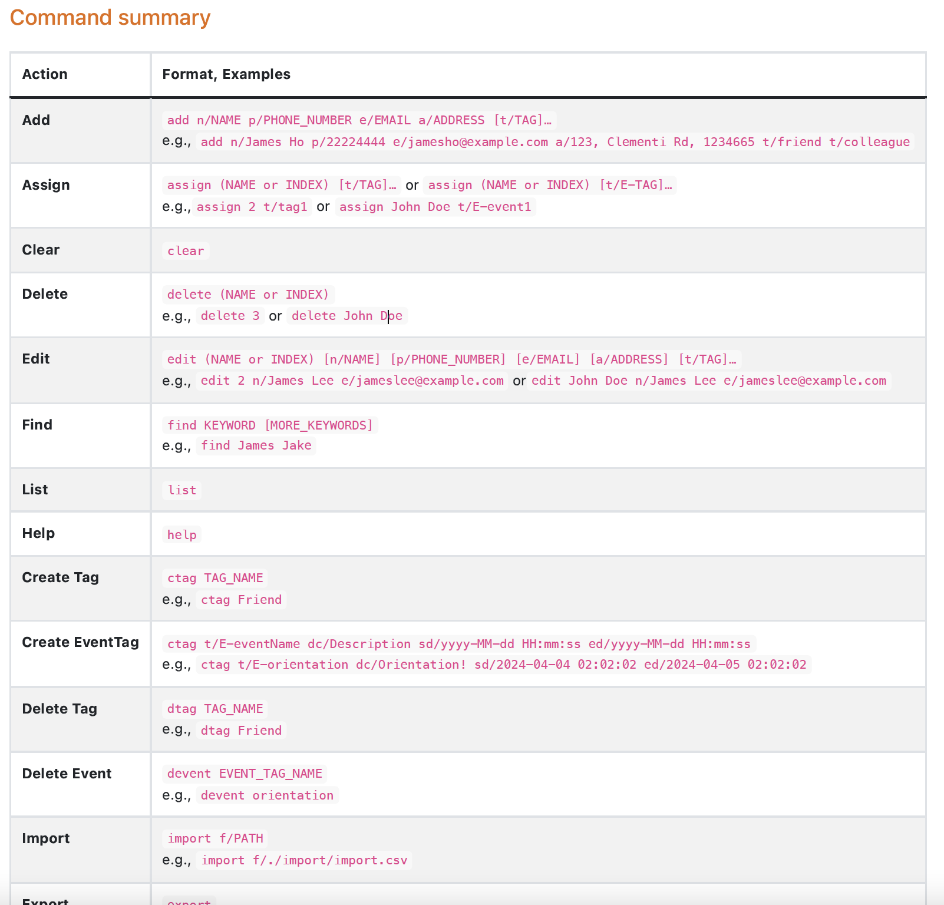The height and width of the screenshot is (905, 944).
Task: Click the 'Import' action cell
Action: click(80, 850)
